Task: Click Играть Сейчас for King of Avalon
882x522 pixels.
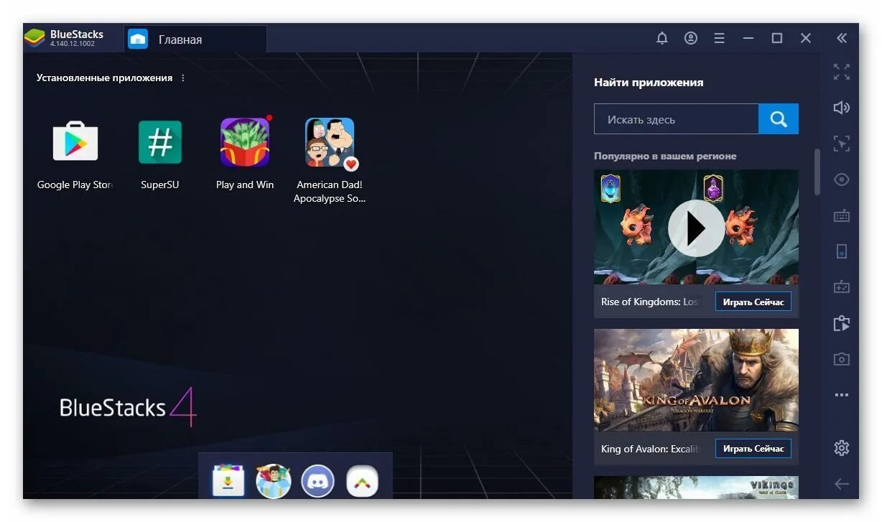Action: [753, 449]
